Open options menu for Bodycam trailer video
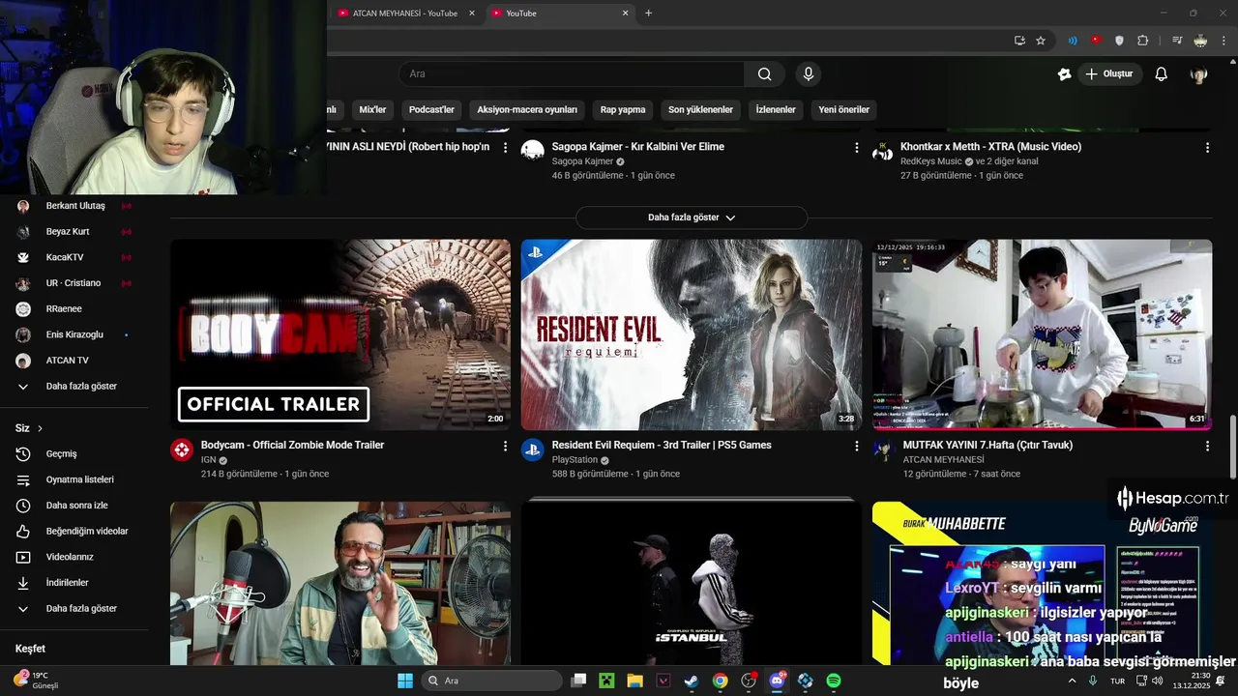 tap(505, 446)
